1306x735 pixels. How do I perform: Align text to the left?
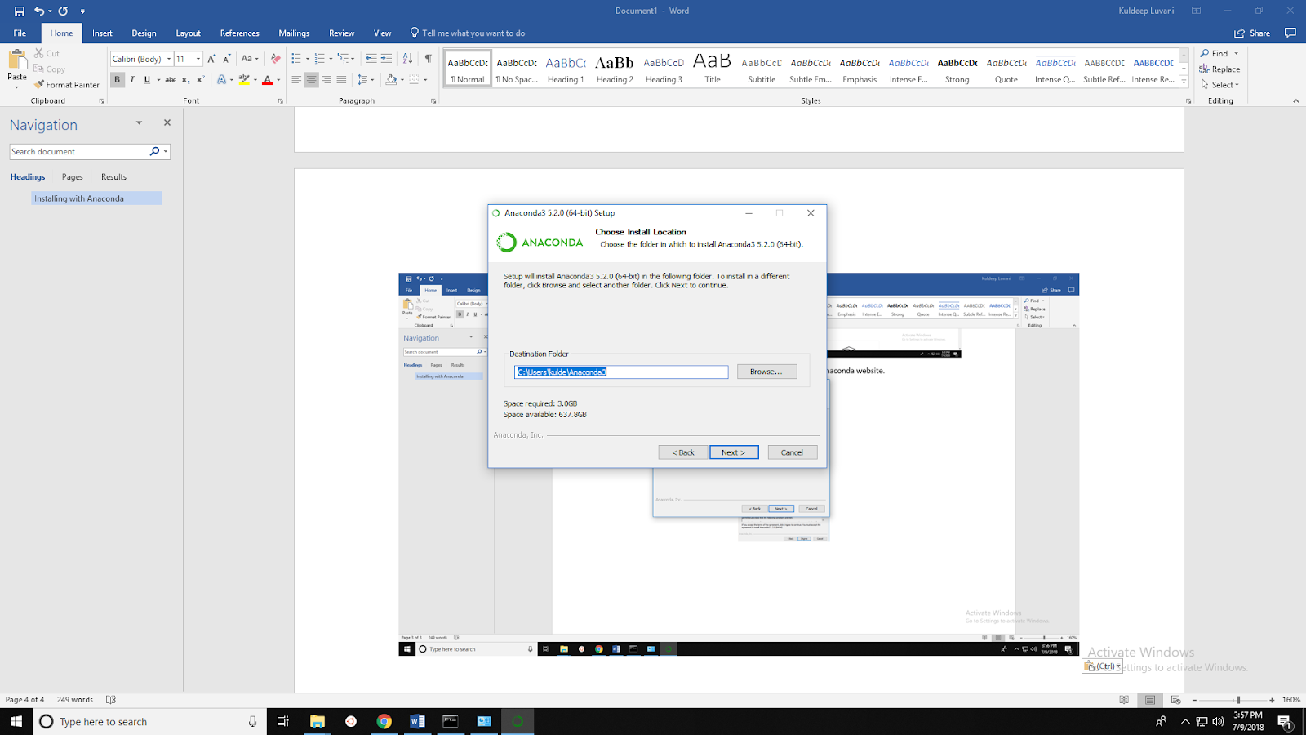296,79
